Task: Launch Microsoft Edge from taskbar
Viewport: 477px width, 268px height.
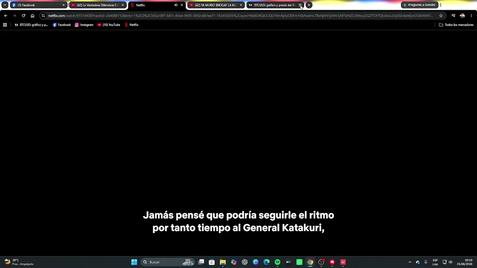Action: (x=266, y=262)
